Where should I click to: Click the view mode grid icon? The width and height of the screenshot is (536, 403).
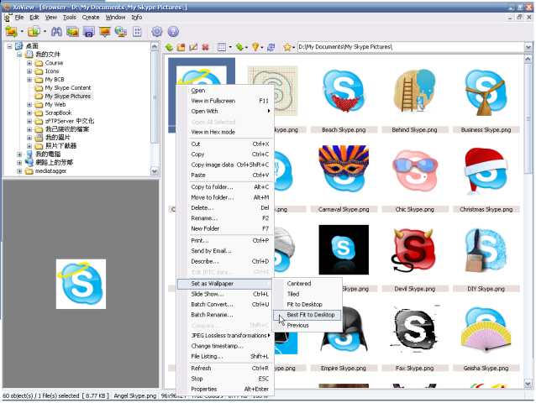point(222,48)
